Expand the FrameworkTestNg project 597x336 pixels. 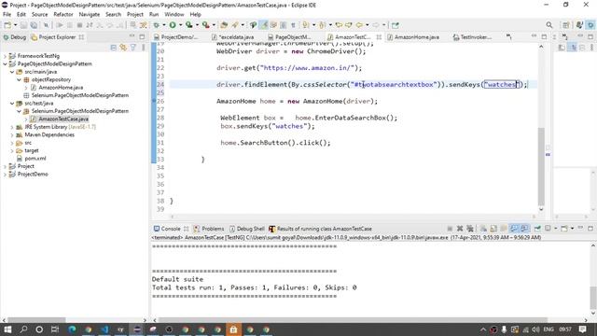click(x=5, y=56)
